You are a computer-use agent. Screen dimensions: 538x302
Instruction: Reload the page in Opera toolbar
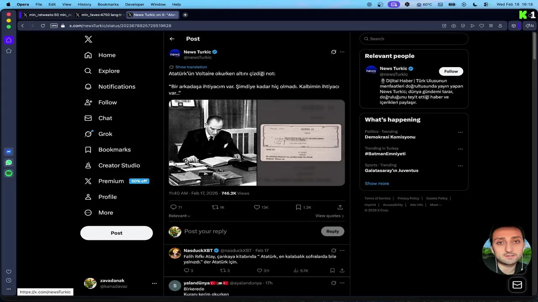point(43,26)
